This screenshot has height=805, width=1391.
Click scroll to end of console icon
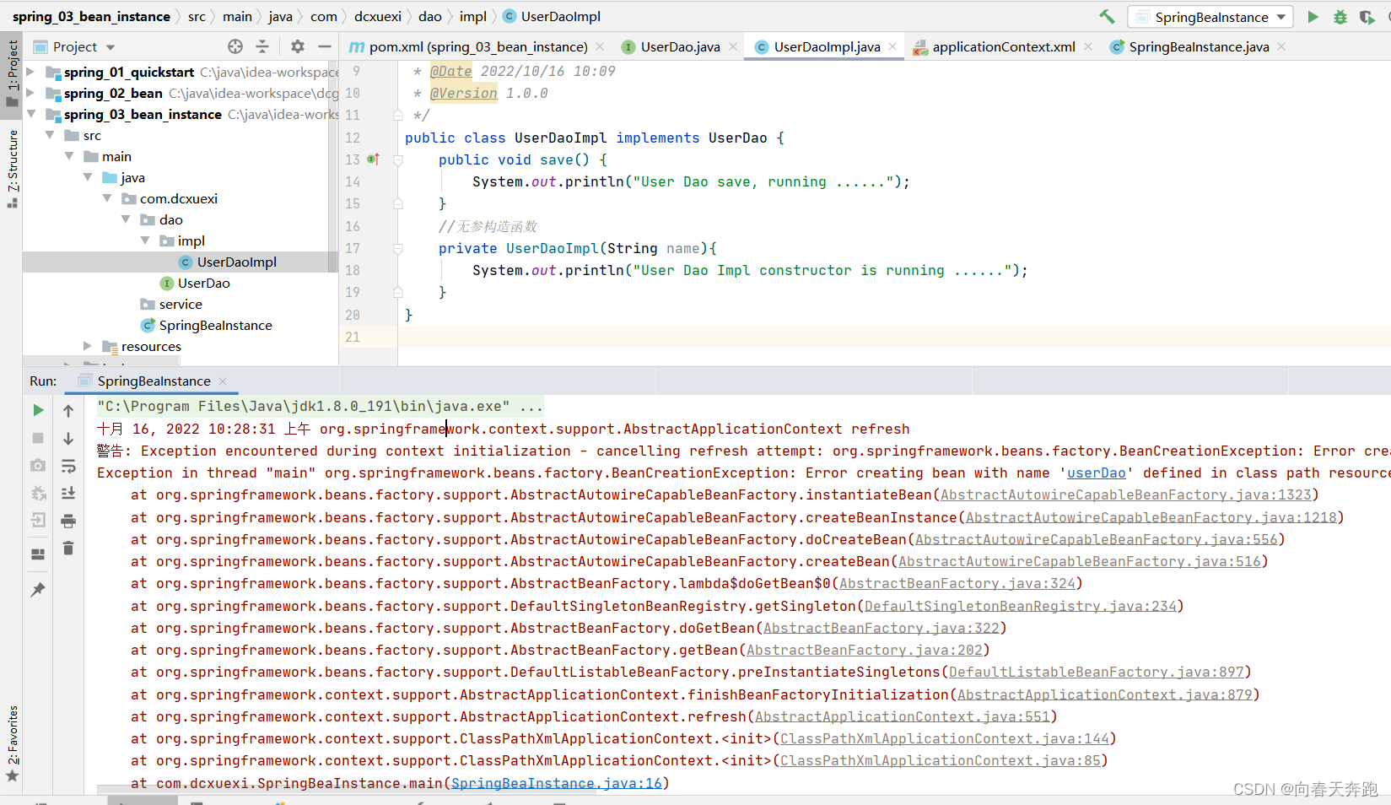[68, 494]
